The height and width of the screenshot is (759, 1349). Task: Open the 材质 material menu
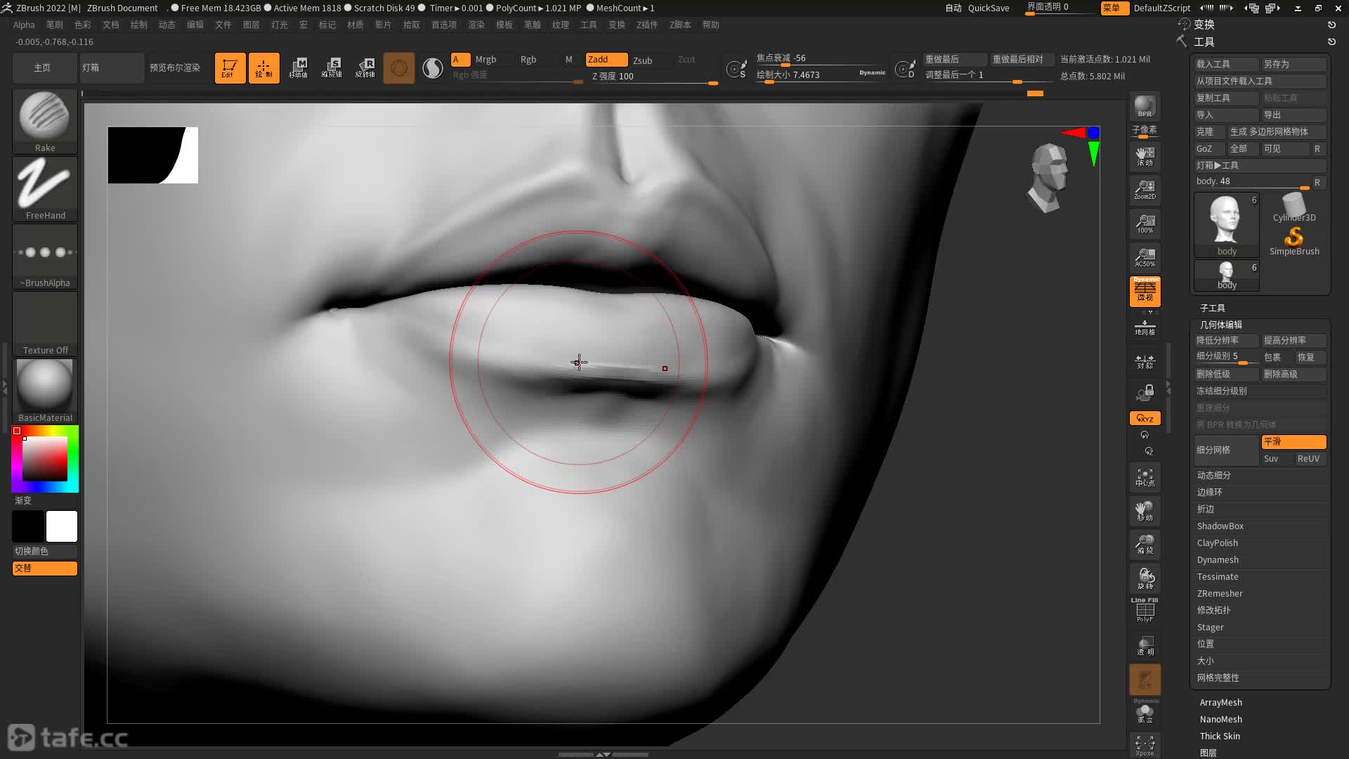pos(356,25)
